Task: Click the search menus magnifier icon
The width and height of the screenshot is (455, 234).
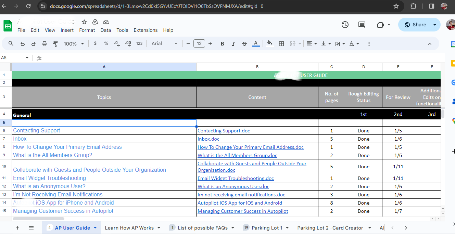Action: tap(11, 44)
